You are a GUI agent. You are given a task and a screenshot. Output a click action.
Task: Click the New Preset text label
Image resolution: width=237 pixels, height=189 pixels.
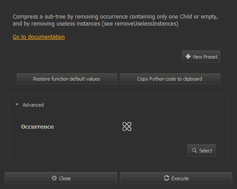205,57
